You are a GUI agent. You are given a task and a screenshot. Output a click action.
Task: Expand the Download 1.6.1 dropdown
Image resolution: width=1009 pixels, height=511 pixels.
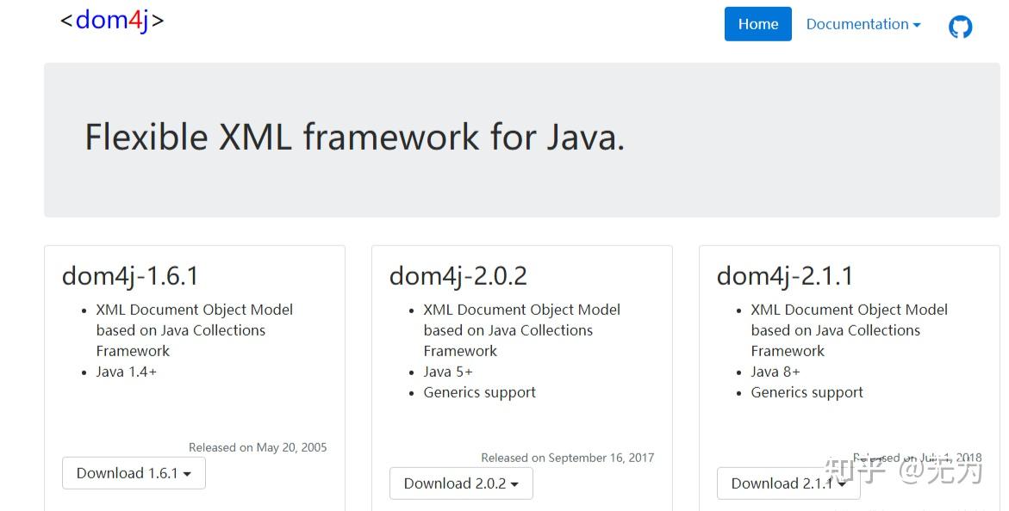134,472
